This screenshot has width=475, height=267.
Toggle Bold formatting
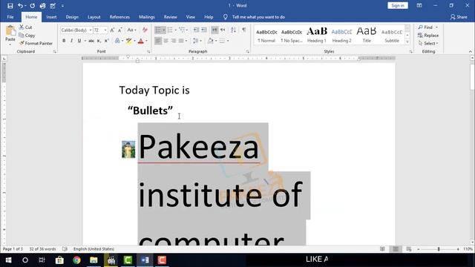(x=64, y=41)
